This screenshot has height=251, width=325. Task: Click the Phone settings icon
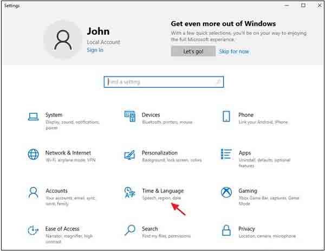(x=226, y=116)
